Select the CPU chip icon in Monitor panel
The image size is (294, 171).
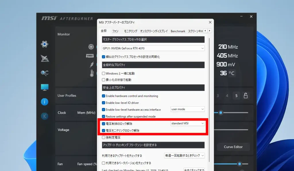tap(91, 46)
